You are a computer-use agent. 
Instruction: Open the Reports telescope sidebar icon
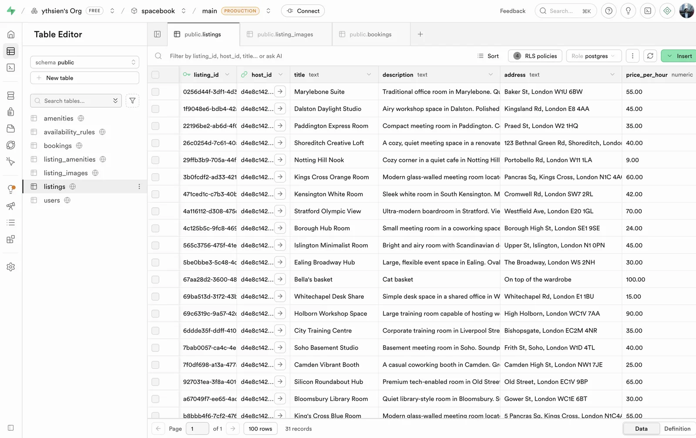[11, 206]
